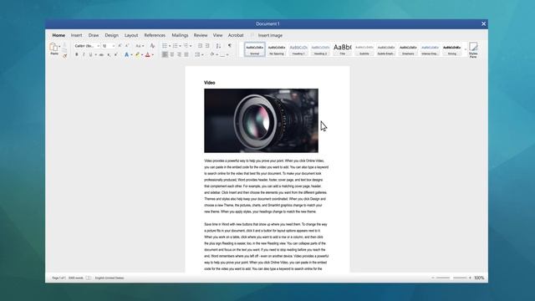
Task: Adjust the zoom slider
Action: click(x=451, y=278)
